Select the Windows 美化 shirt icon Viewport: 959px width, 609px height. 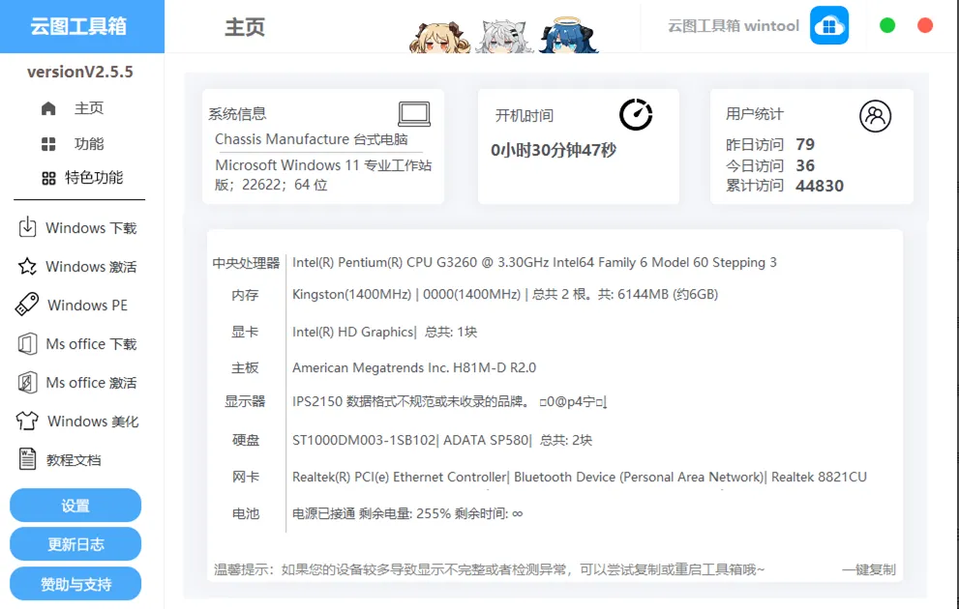click(28, 421)
